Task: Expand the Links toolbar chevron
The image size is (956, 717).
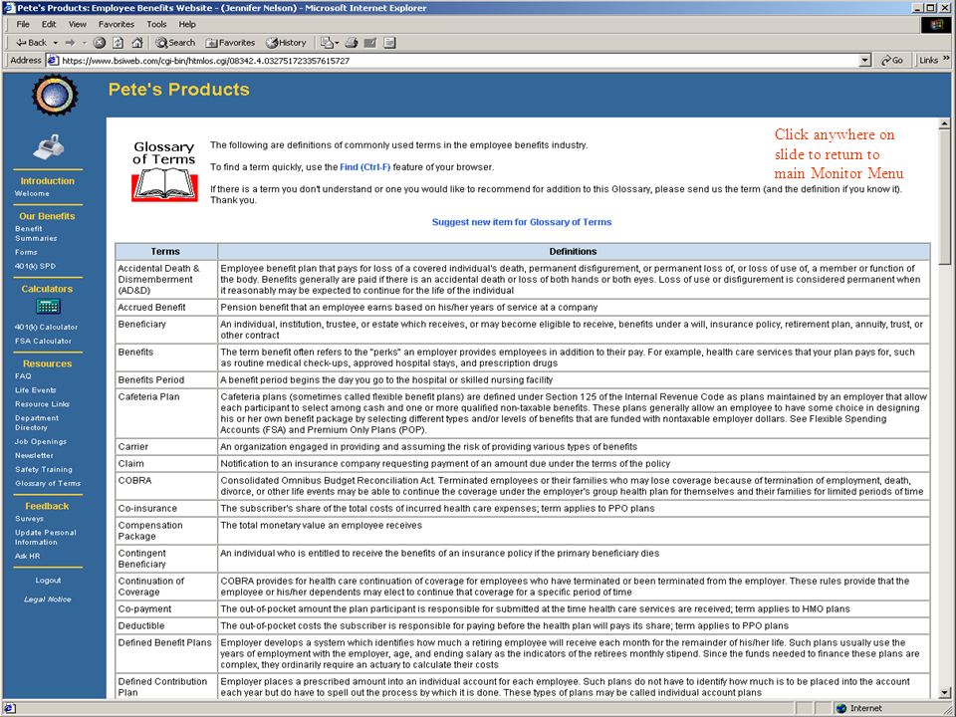Action: (946, 59)
